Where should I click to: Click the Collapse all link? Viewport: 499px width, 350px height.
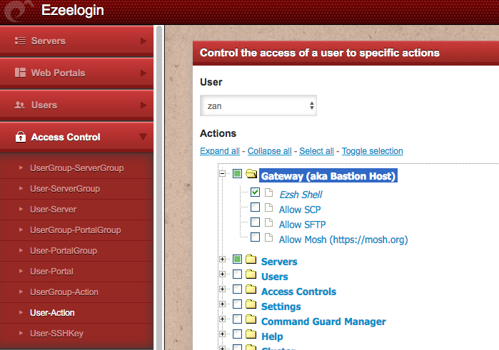[x=270, y=151]
